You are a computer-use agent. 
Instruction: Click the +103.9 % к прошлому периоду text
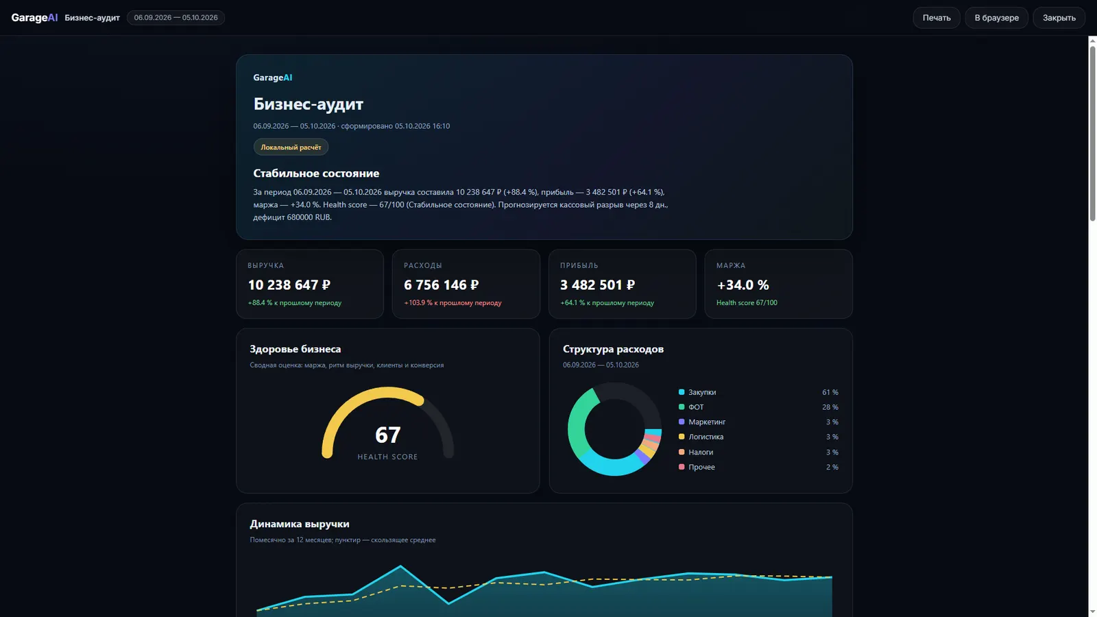[x=453, y=302]
